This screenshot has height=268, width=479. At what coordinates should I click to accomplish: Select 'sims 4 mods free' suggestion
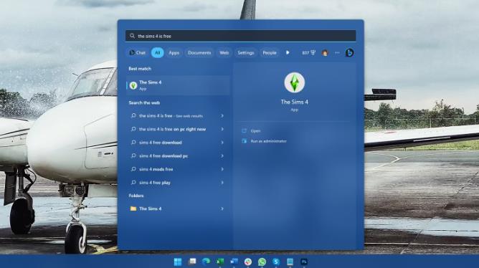[178, 169]
